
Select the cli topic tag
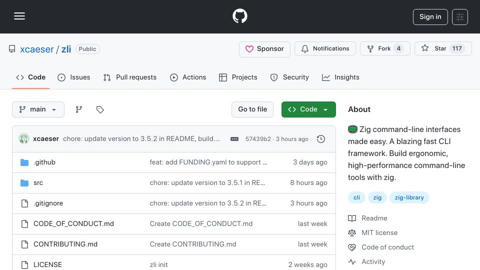tap(356, 198)
